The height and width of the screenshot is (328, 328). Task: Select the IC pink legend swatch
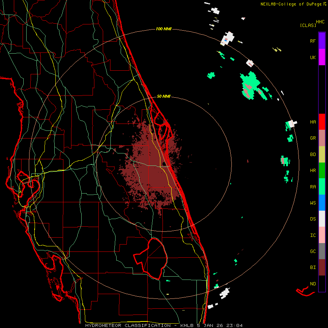point(322,235)
